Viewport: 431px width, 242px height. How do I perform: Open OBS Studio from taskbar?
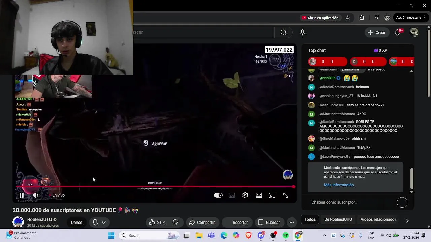click(x=273, y=235)
